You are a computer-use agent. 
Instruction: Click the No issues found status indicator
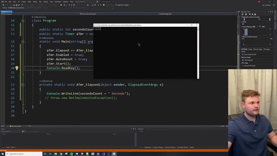coord(16,126)
